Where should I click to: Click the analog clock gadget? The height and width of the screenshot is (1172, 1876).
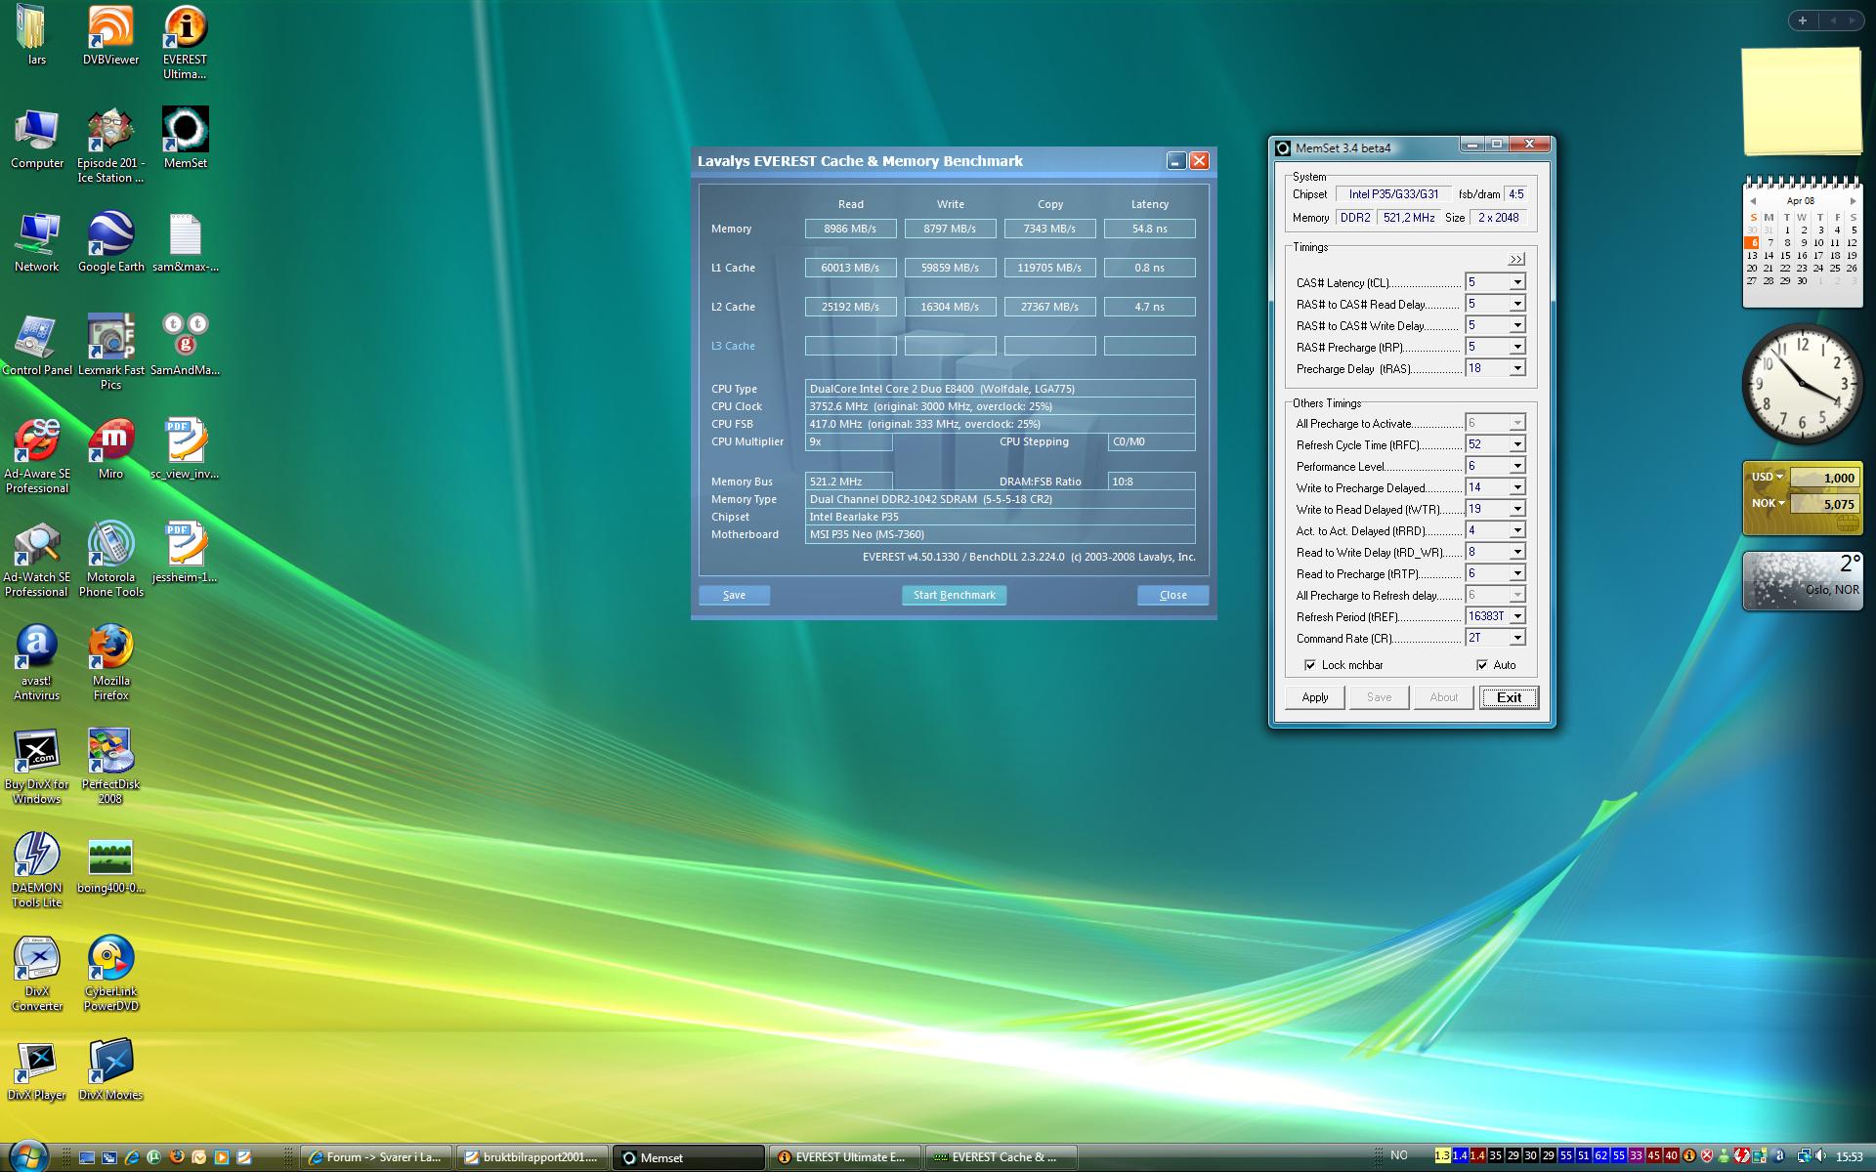1801,385
